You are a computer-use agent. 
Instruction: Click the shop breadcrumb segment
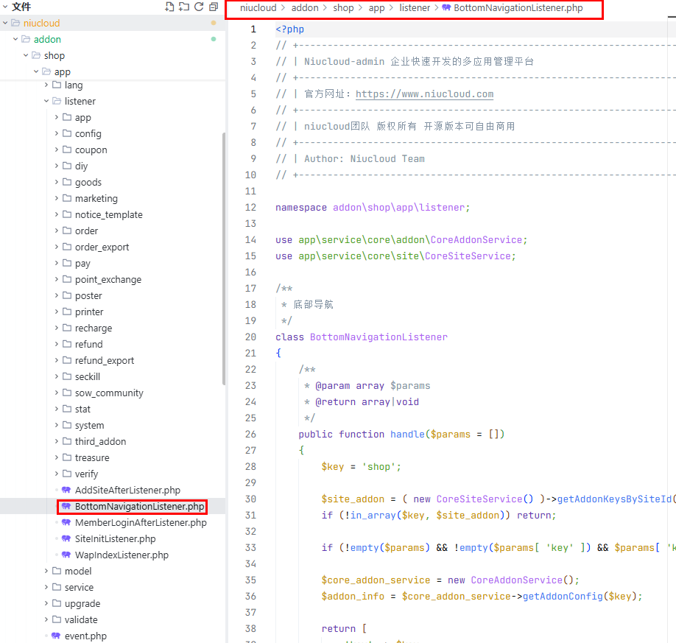coord(343,8)
